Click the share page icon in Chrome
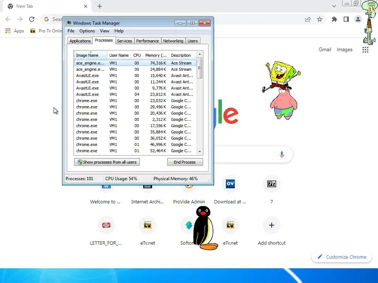 point(308,19)
